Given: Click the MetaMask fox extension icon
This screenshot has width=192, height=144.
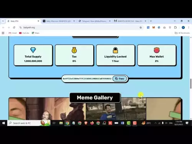Looking at the screenshot, I should click(154, 28).
